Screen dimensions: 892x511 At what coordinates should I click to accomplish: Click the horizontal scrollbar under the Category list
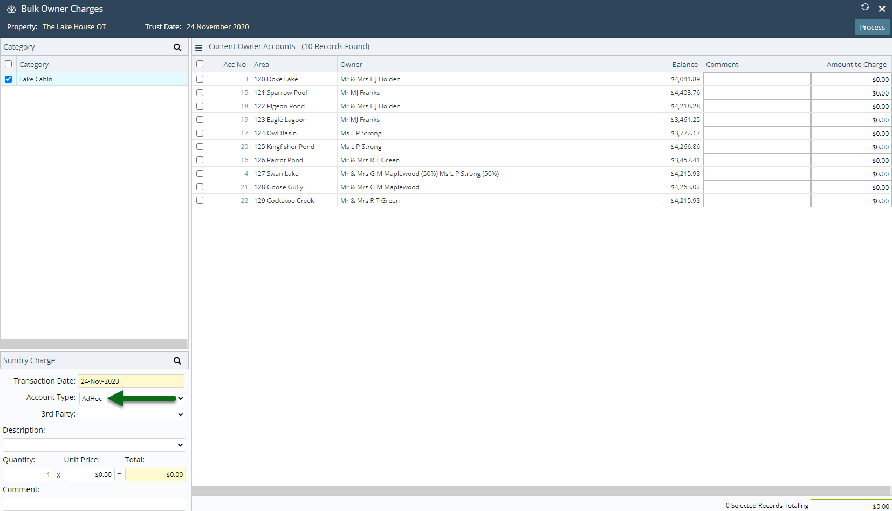pos(93,344)
